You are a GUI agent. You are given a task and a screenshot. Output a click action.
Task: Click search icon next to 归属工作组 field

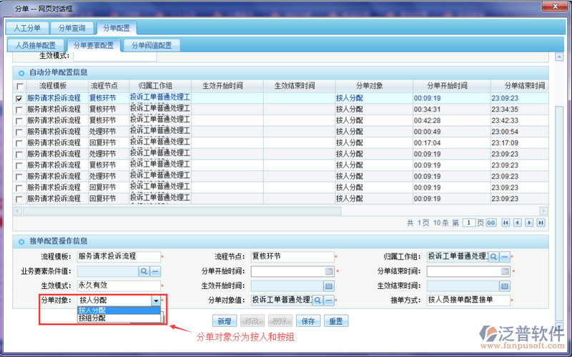tap(493, 256)
